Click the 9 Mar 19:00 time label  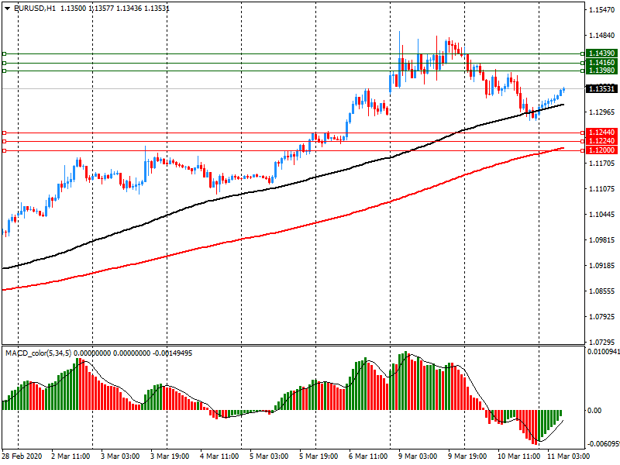pyautogui.click(x=467, y=456)
